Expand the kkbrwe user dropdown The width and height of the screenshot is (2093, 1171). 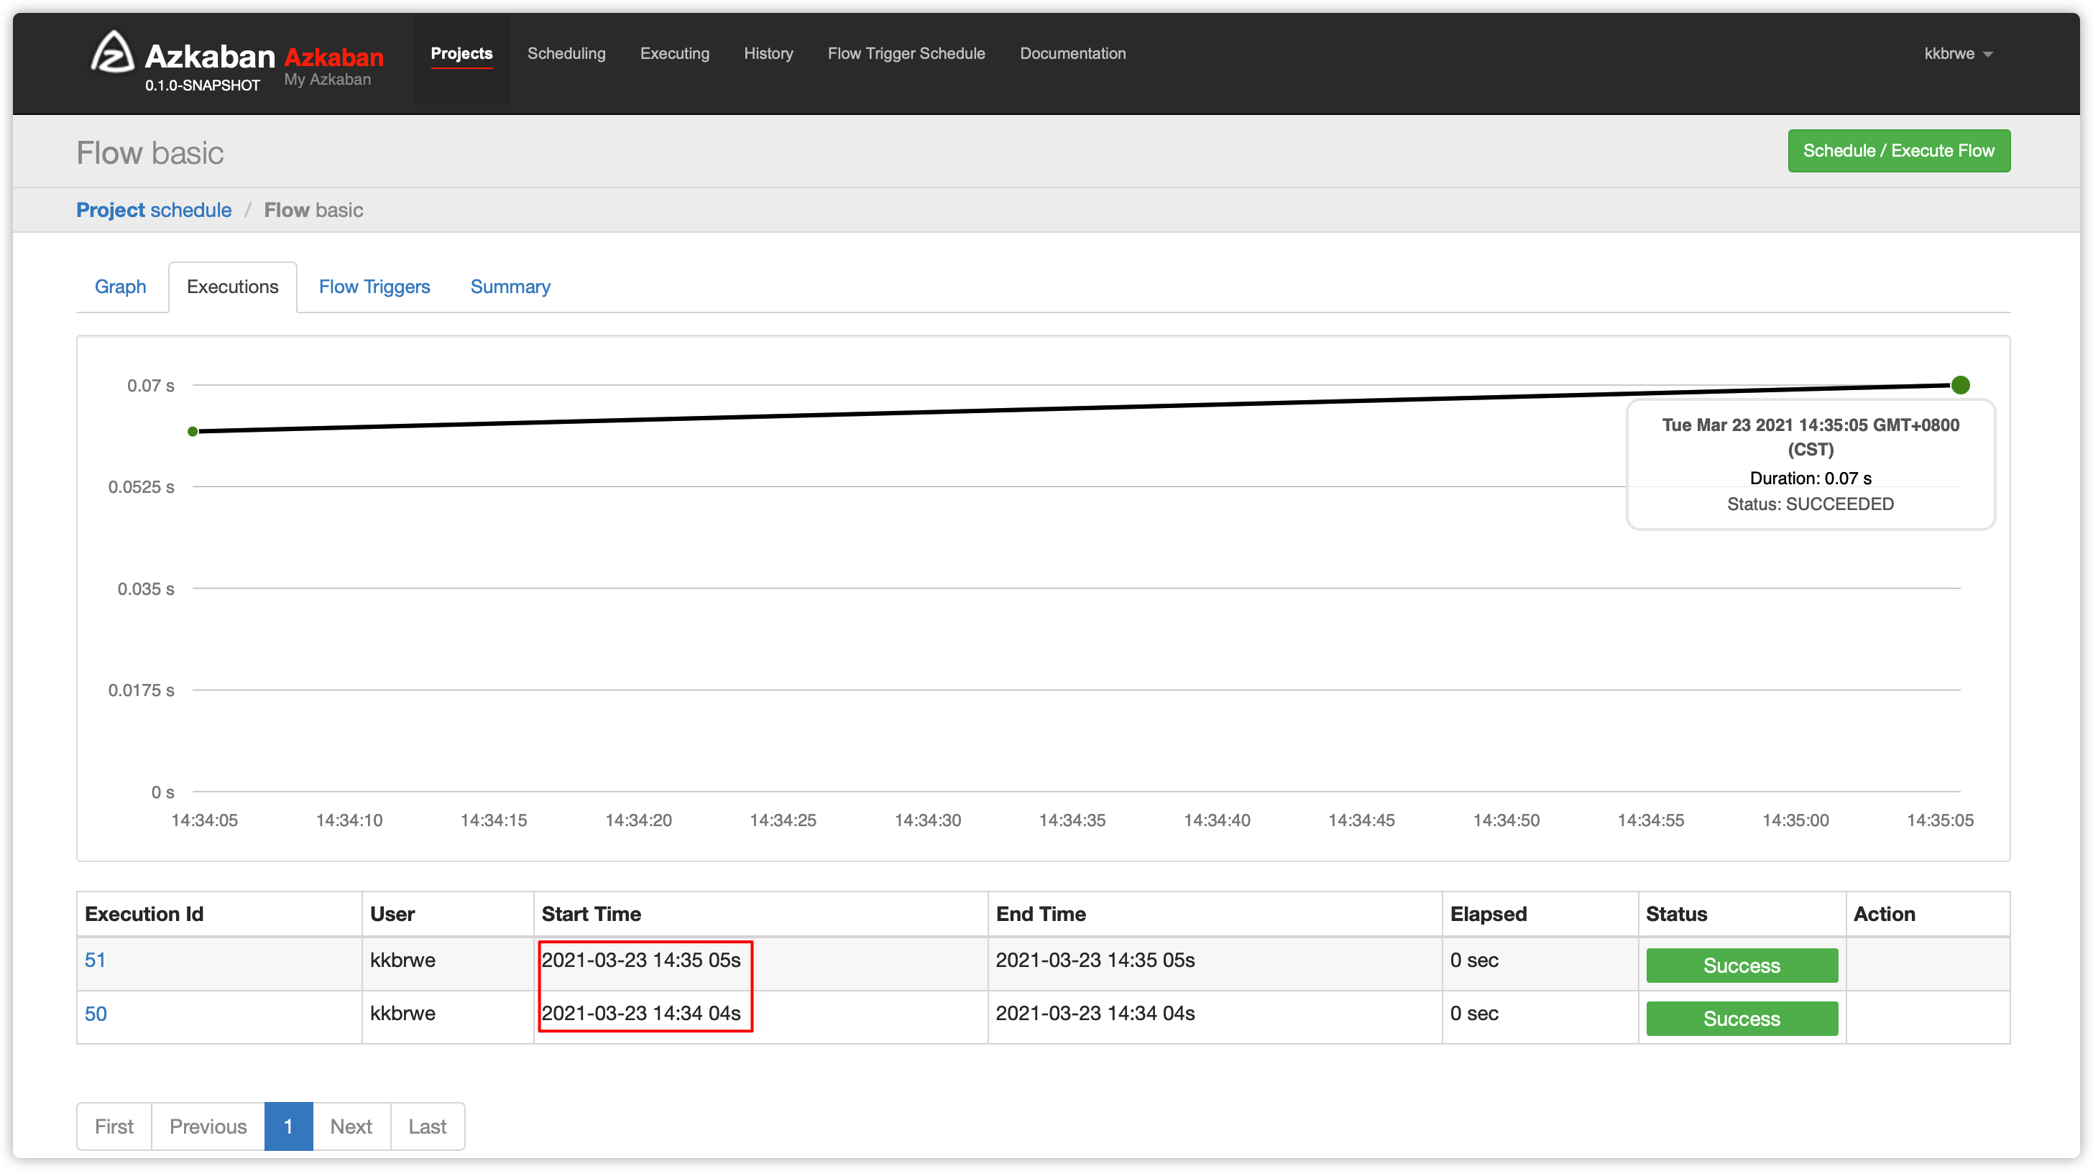tap(1958, 54)
